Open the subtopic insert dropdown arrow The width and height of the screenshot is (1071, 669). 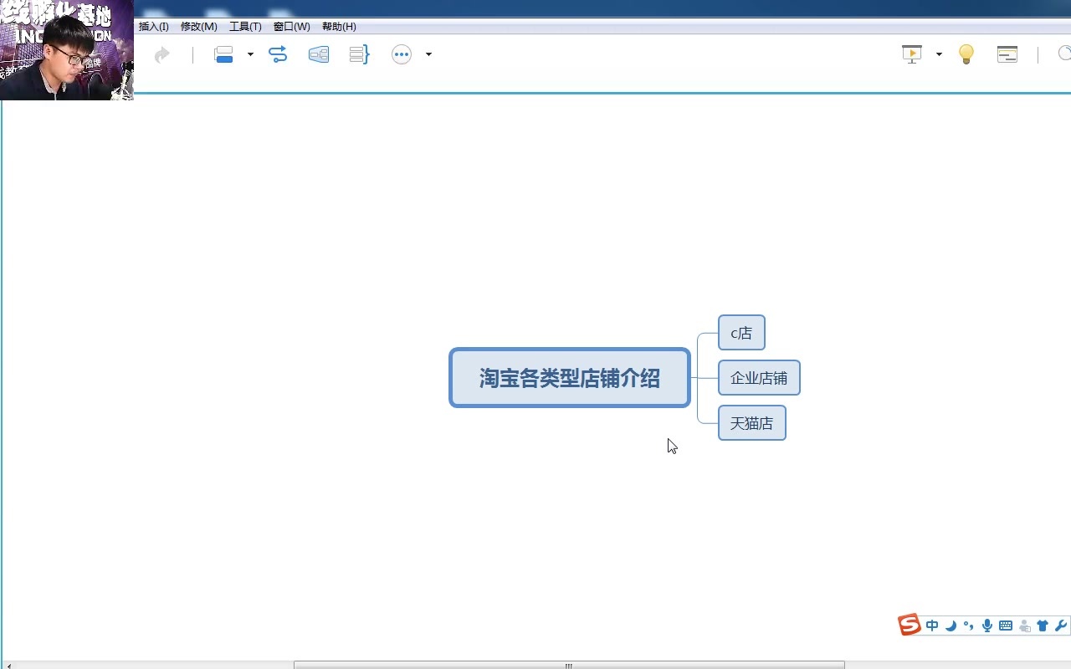[x=250, y=54]
